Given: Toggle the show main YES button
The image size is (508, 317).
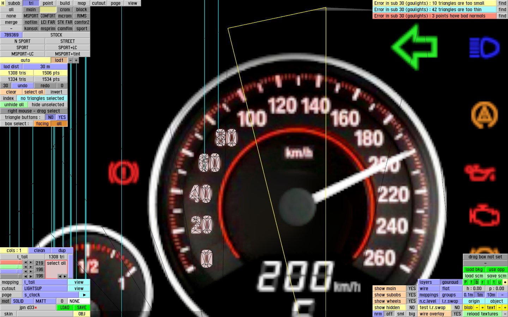Looking at the screenshot, I should (412, 288).
